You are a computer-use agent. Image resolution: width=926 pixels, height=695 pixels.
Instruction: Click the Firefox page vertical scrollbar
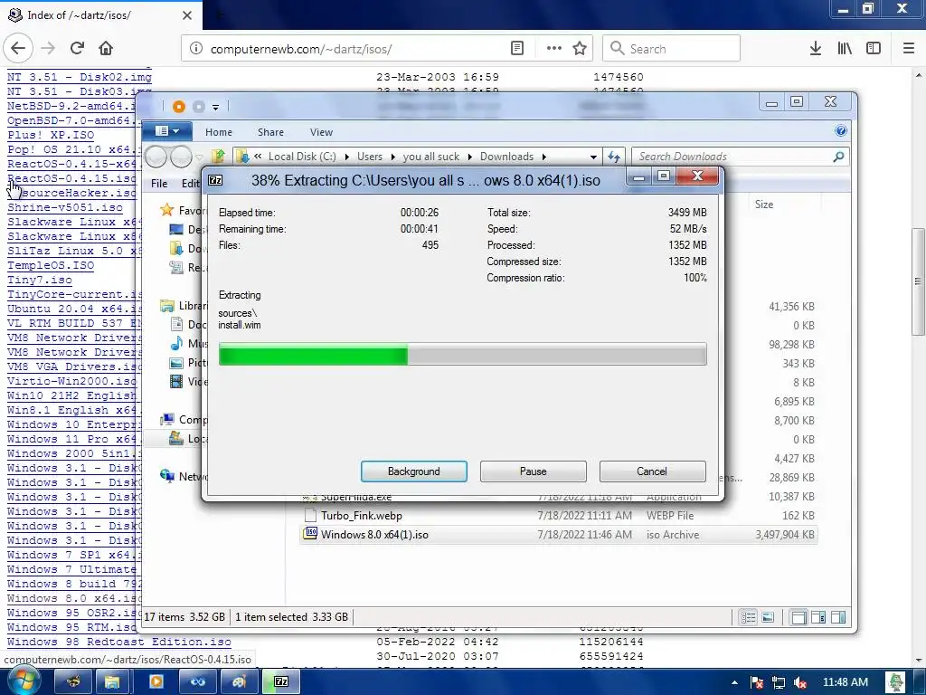pyautogui.click(x=919, y=281)
